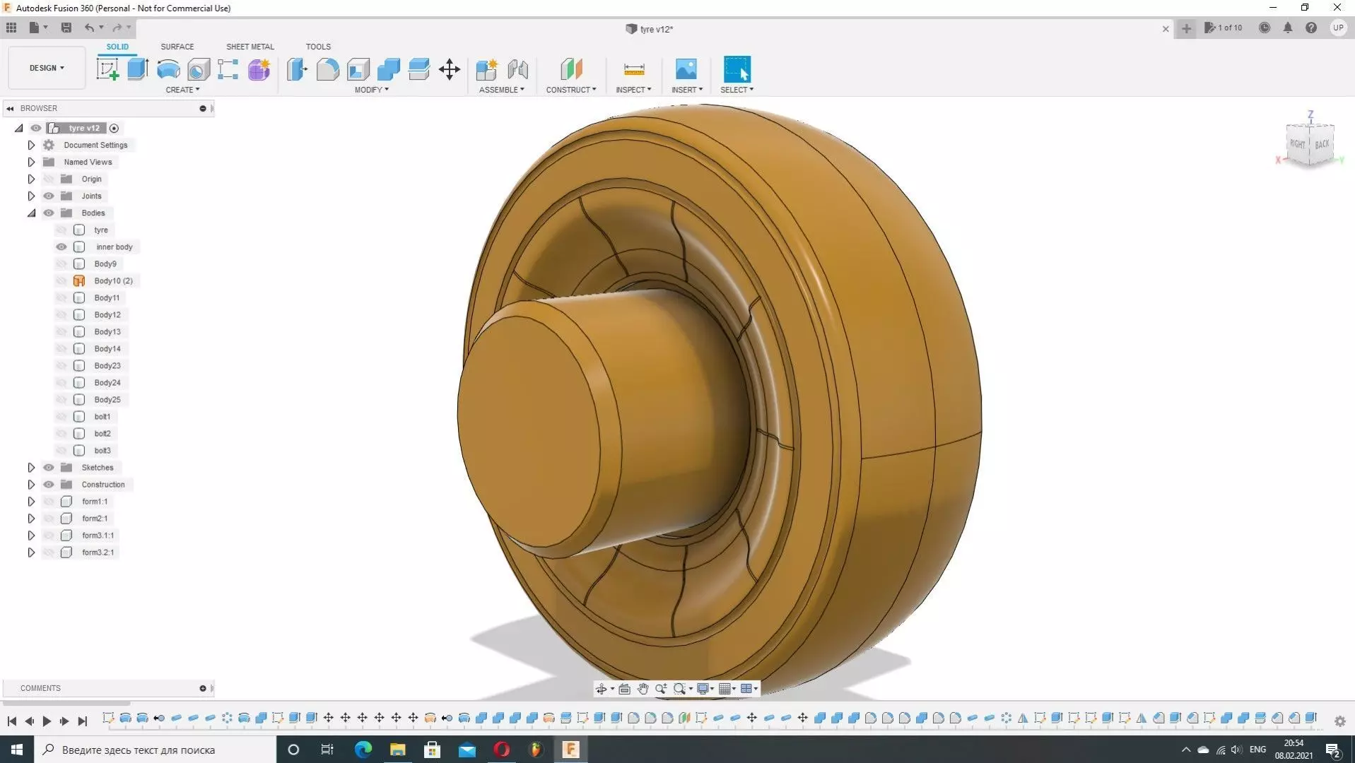This screenshot has width=1355, height=763.
Task: Choose the Hole tool
Action: (199, 69)
